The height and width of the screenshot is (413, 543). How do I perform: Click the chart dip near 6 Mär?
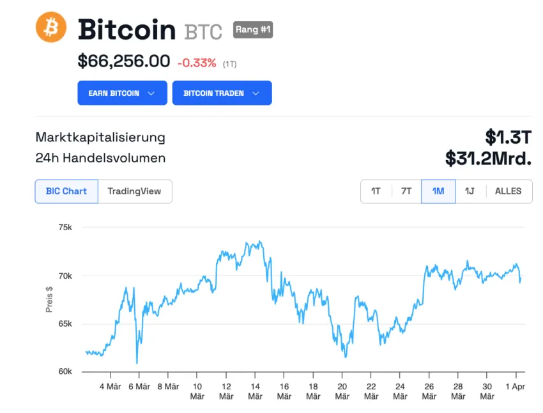[137, 362]
